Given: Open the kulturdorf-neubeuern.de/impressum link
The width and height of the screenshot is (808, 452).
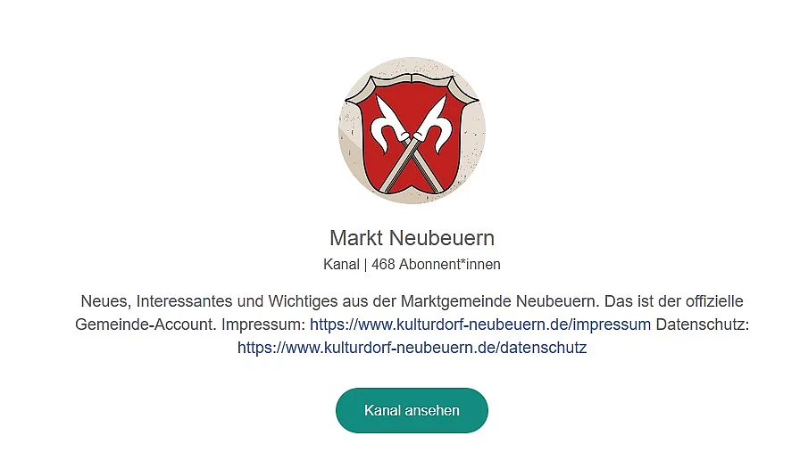Looking at the screenshot, I should pyautogui.click(x=480, y=325).
